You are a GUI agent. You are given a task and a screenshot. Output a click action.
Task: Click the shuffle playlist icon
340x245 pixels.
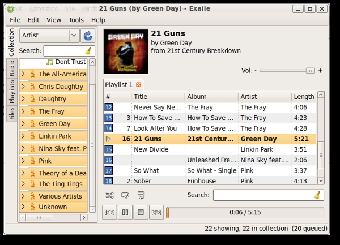click(110, 195)
